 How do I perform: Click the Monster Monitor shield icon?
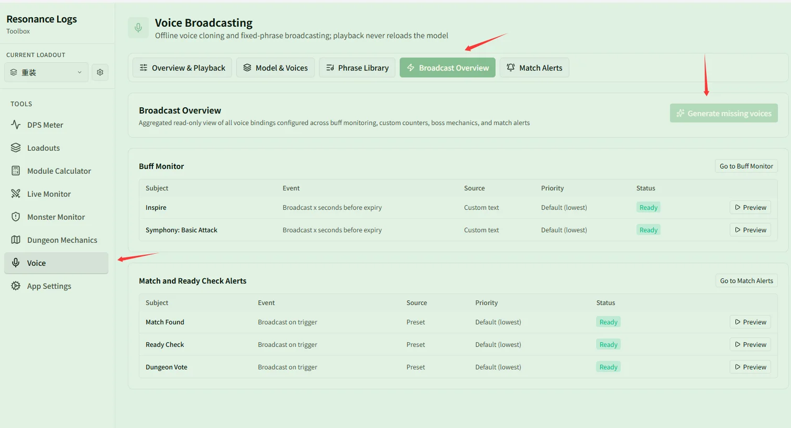pos(16,217)
